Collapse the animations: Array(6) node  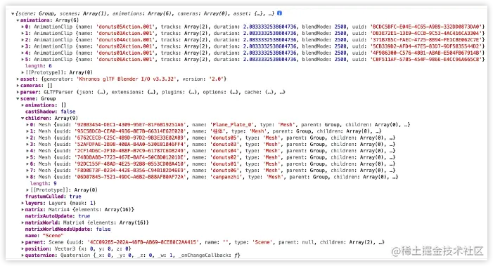pos(18,20)
